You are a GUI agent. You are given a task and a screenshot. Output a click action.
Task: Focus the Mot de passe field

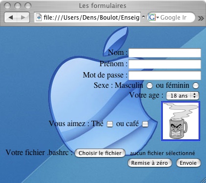pos(165,76)
